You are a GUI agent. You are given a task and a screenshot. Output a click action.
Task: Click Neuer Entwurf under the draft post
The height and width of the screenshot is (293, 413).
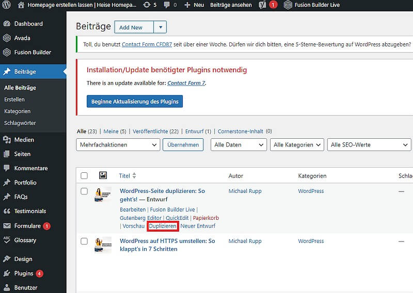(198, 226)
